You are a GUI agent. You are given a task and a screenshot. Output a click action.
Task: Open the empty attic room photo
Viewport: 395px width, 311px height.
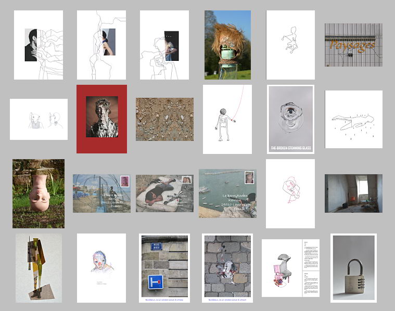354,193
